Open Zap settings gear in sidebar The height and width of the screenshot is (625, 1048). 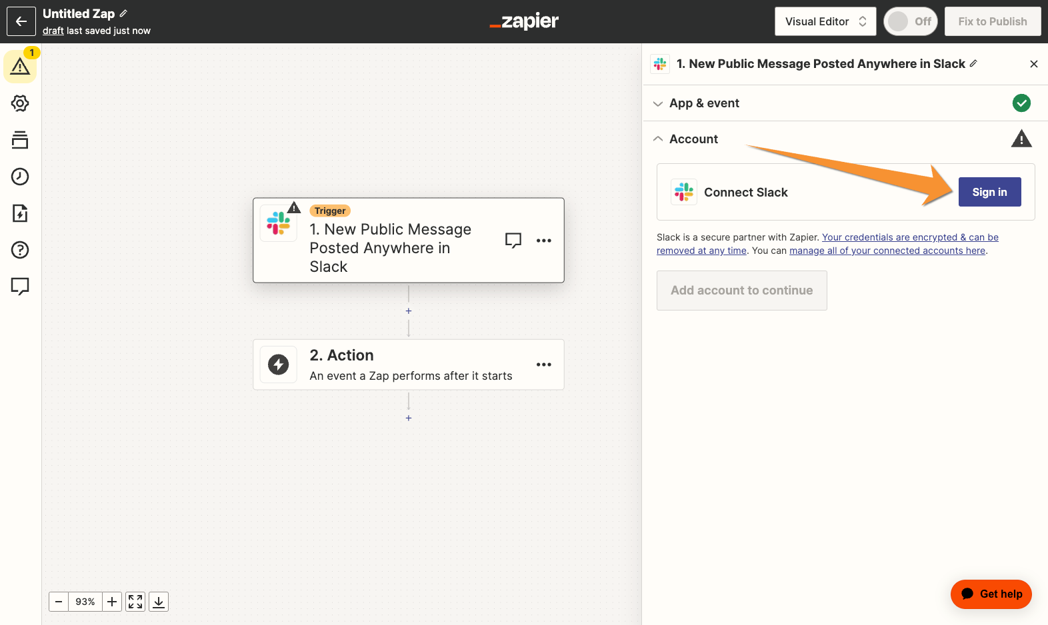(20, 103)
